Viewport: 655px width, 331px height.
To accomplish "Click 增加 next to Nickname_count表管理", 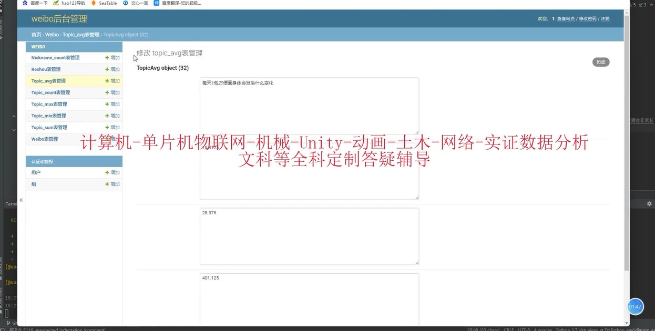I will pos(112,58).
